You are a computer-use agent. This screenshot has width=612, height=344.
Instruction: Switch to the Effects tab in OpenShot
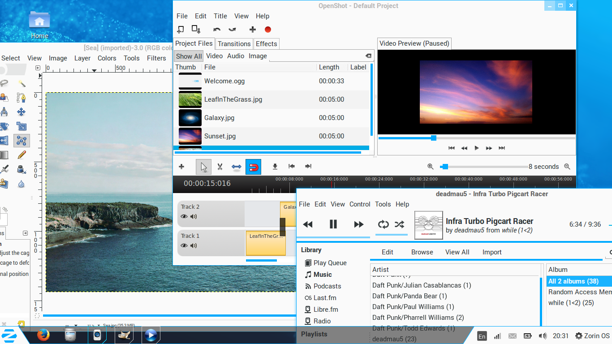266,43
